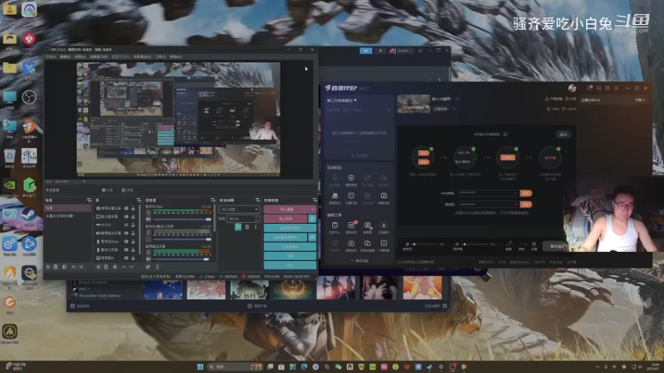Adjust microphone volume slider in Douyu companion
The height and width of the screenshot is (373, 664).
(x=426, y=244)
